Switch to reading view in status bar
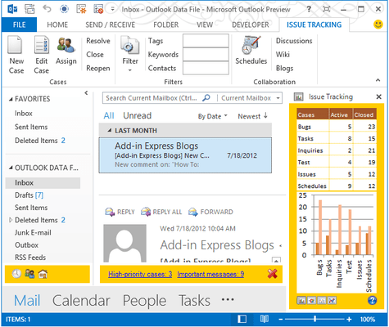389x327 pixels. (264, 319)
